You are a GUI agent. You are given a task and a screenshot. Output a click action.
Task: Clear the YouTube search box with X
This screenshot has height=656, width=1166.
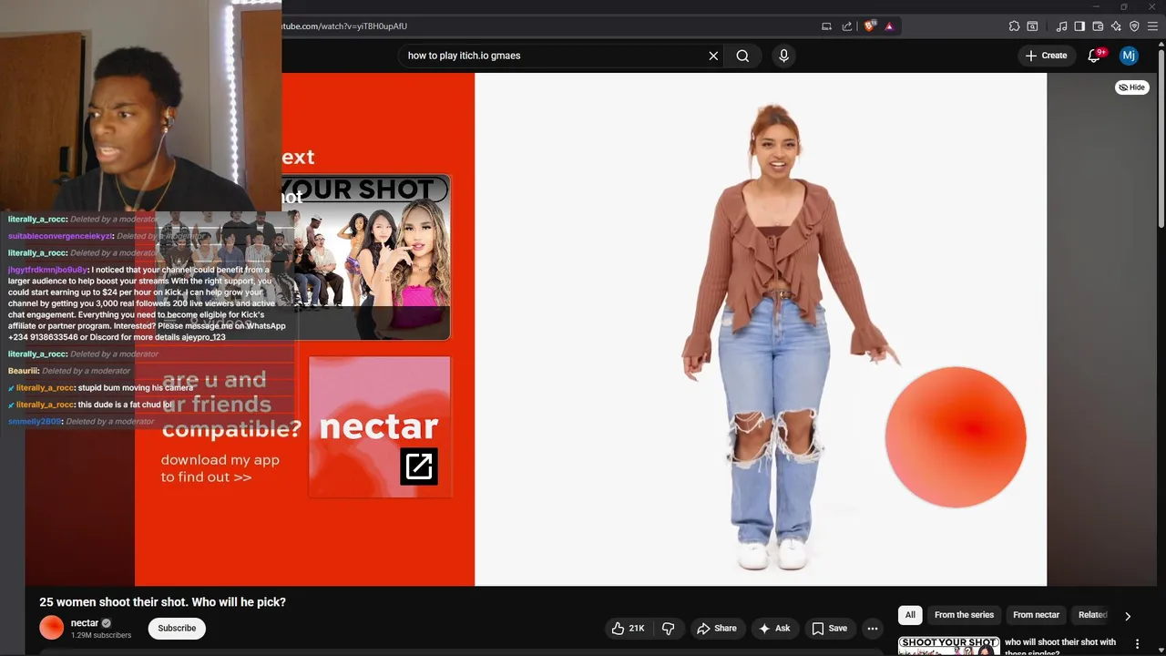pos(713,56)
